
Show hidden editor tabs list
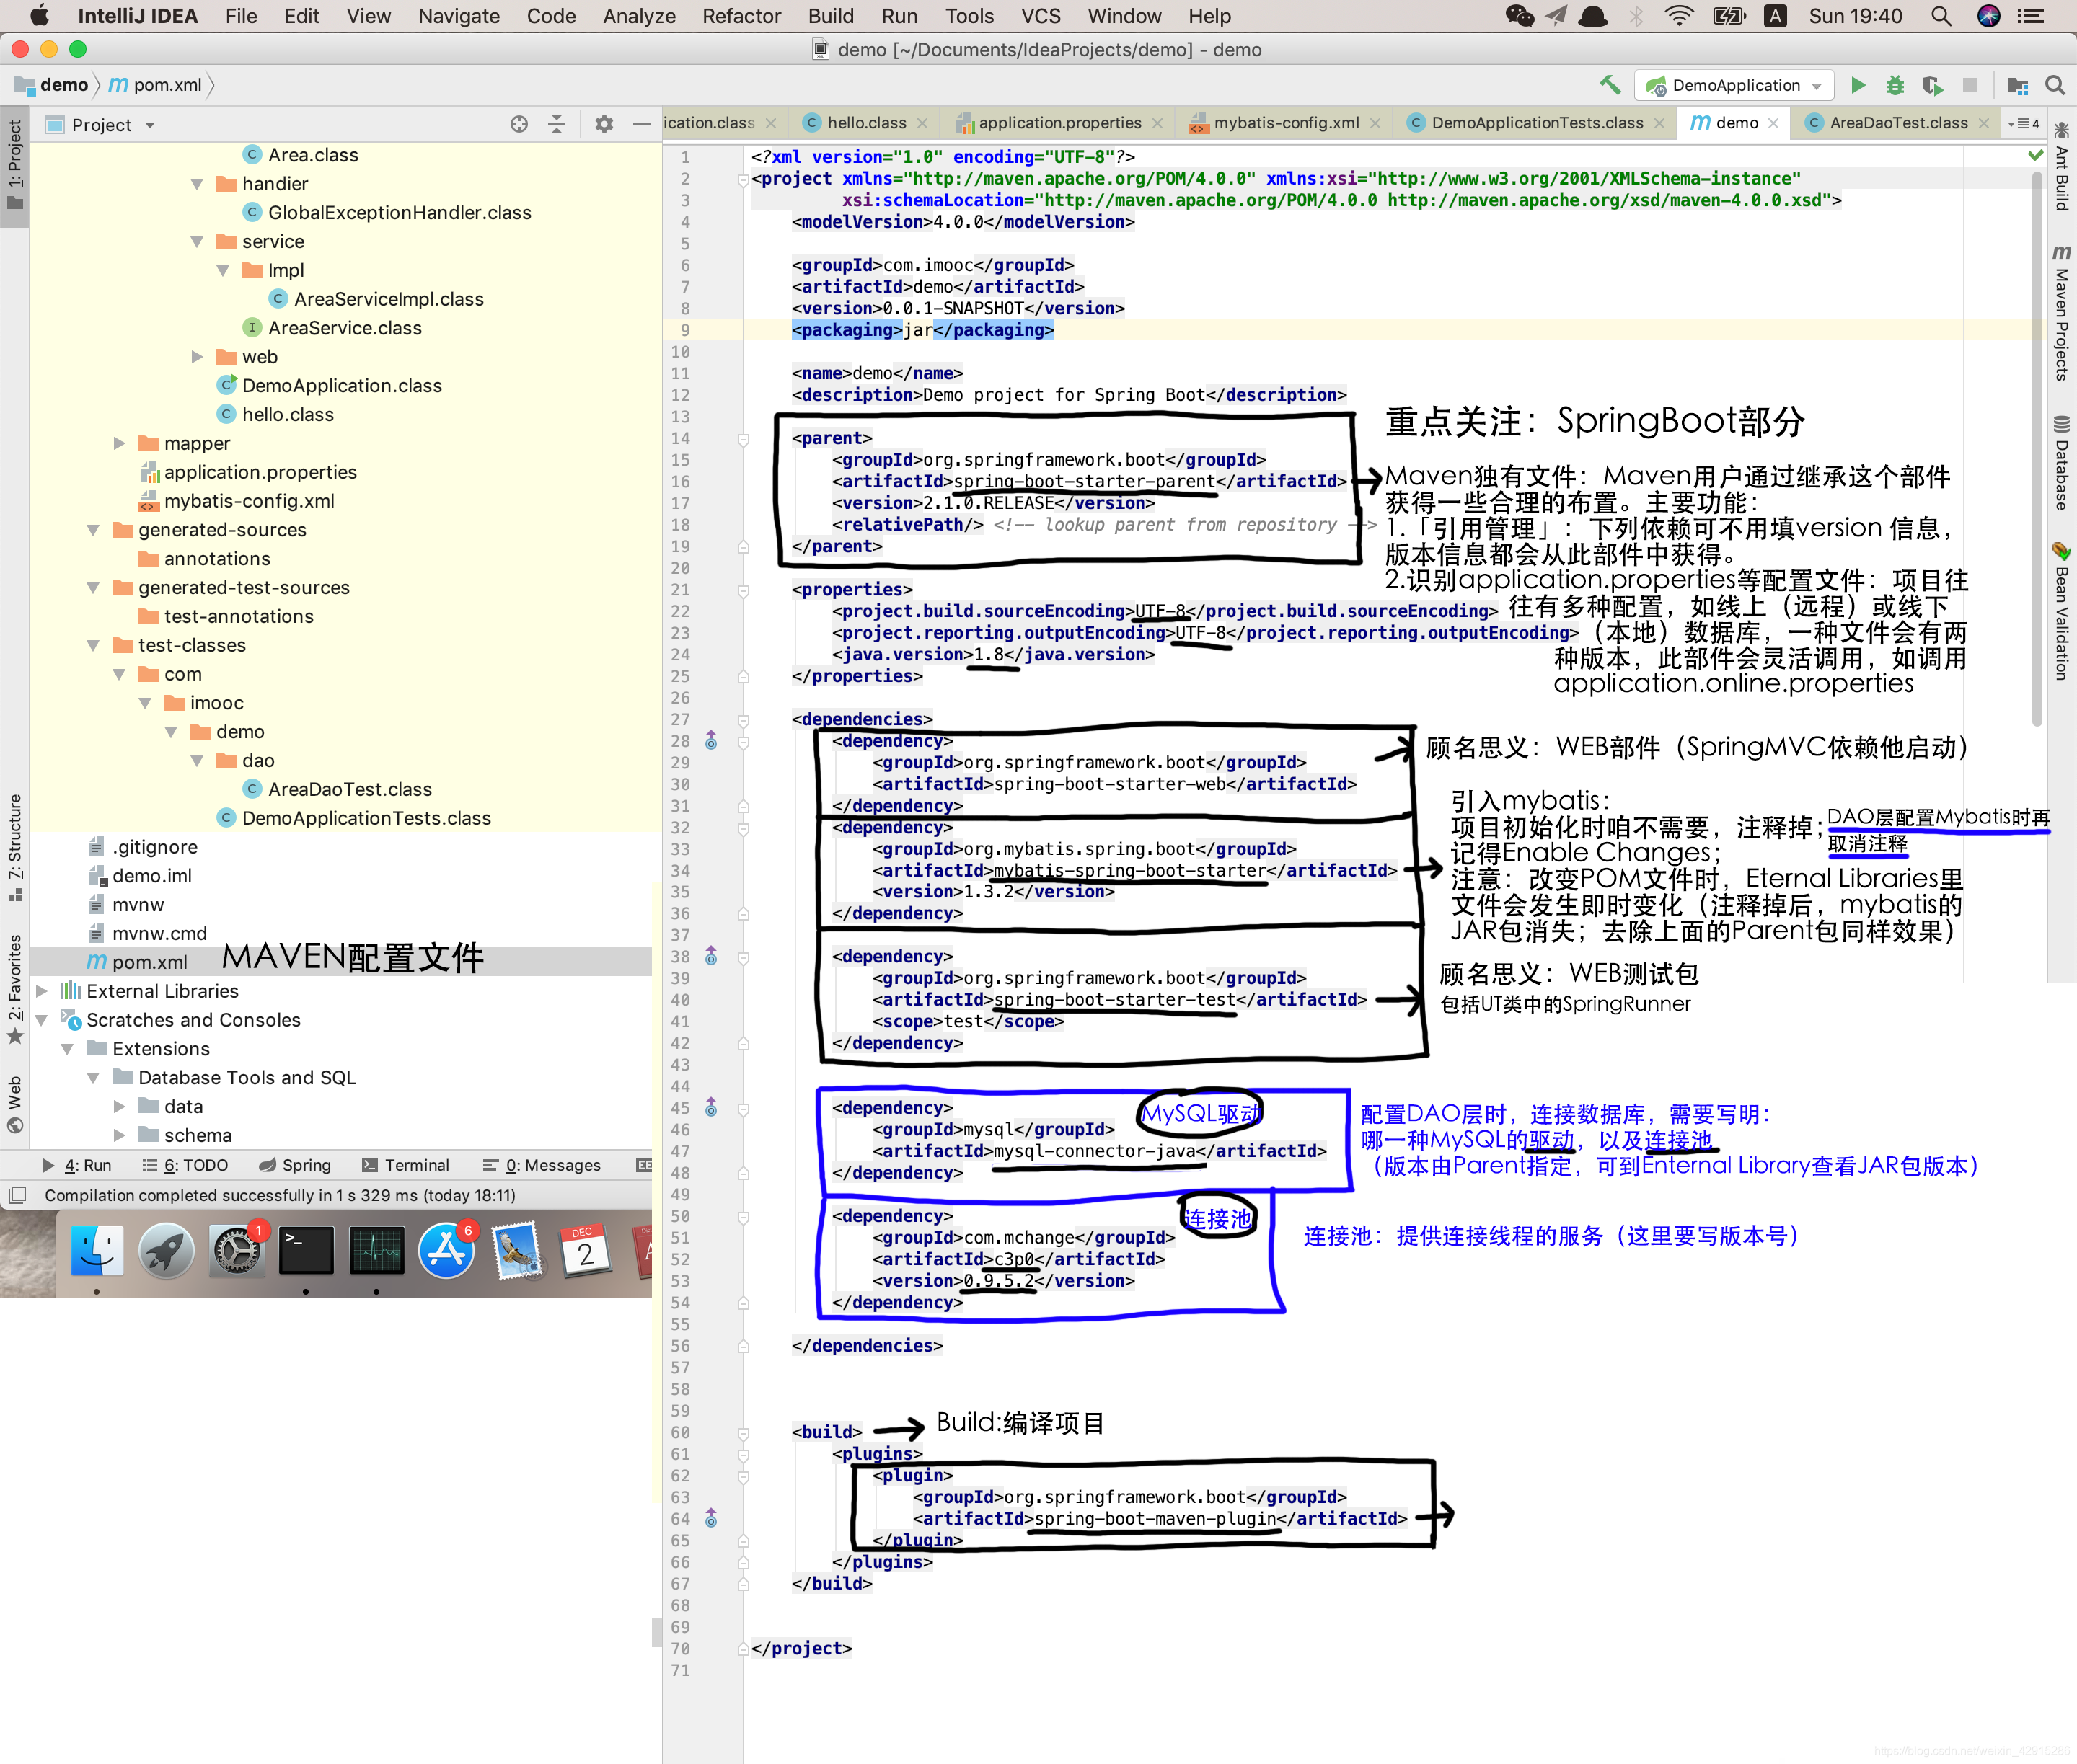click(x=2023, y=123)
